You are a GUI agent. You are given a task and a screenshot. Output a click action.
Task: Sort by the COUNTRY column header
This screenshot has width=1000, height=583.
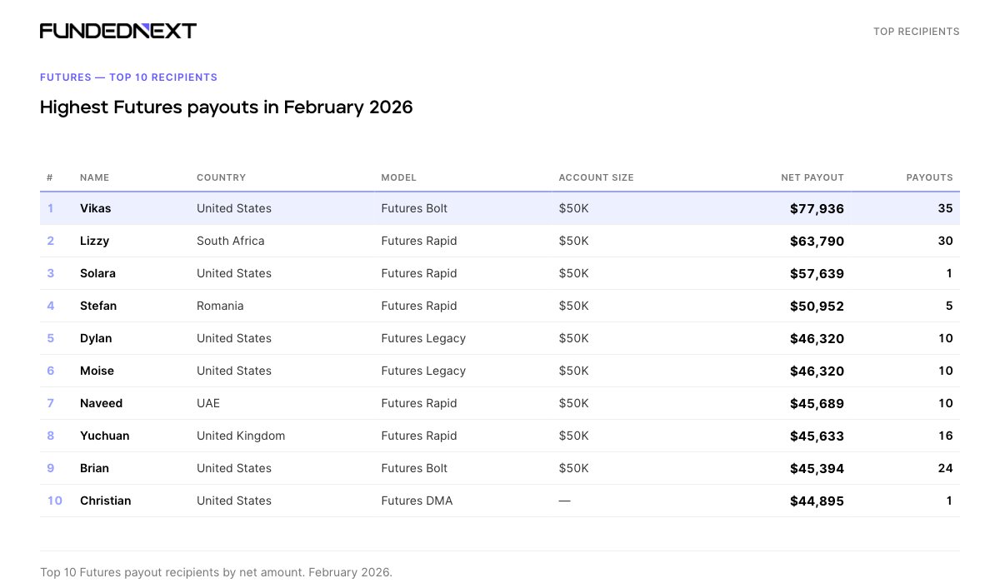coord(221,177)
